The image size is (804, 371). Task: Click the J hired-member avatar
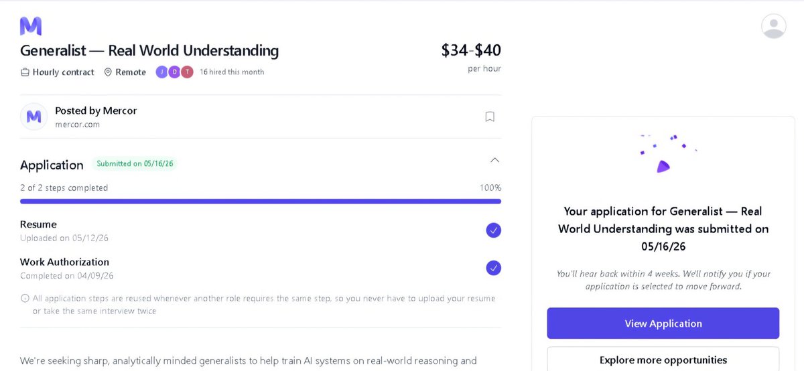click(x=161, y=72)
